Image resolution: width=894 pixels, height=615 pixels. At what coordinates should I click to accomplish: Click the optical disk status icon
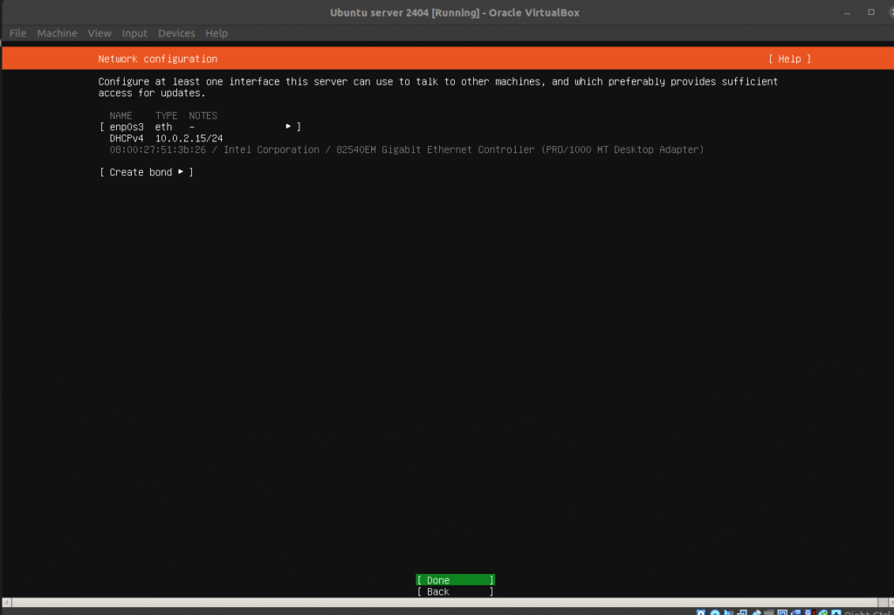(x=715, y=612)
